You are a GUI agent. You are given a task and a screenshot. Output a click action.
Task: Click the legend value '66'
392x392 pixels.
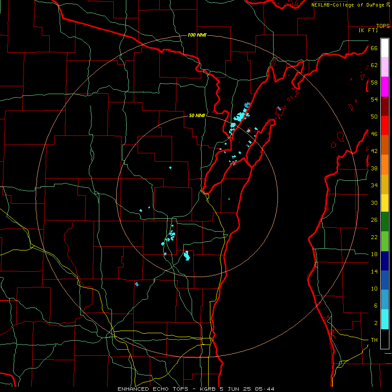(374, 48)
